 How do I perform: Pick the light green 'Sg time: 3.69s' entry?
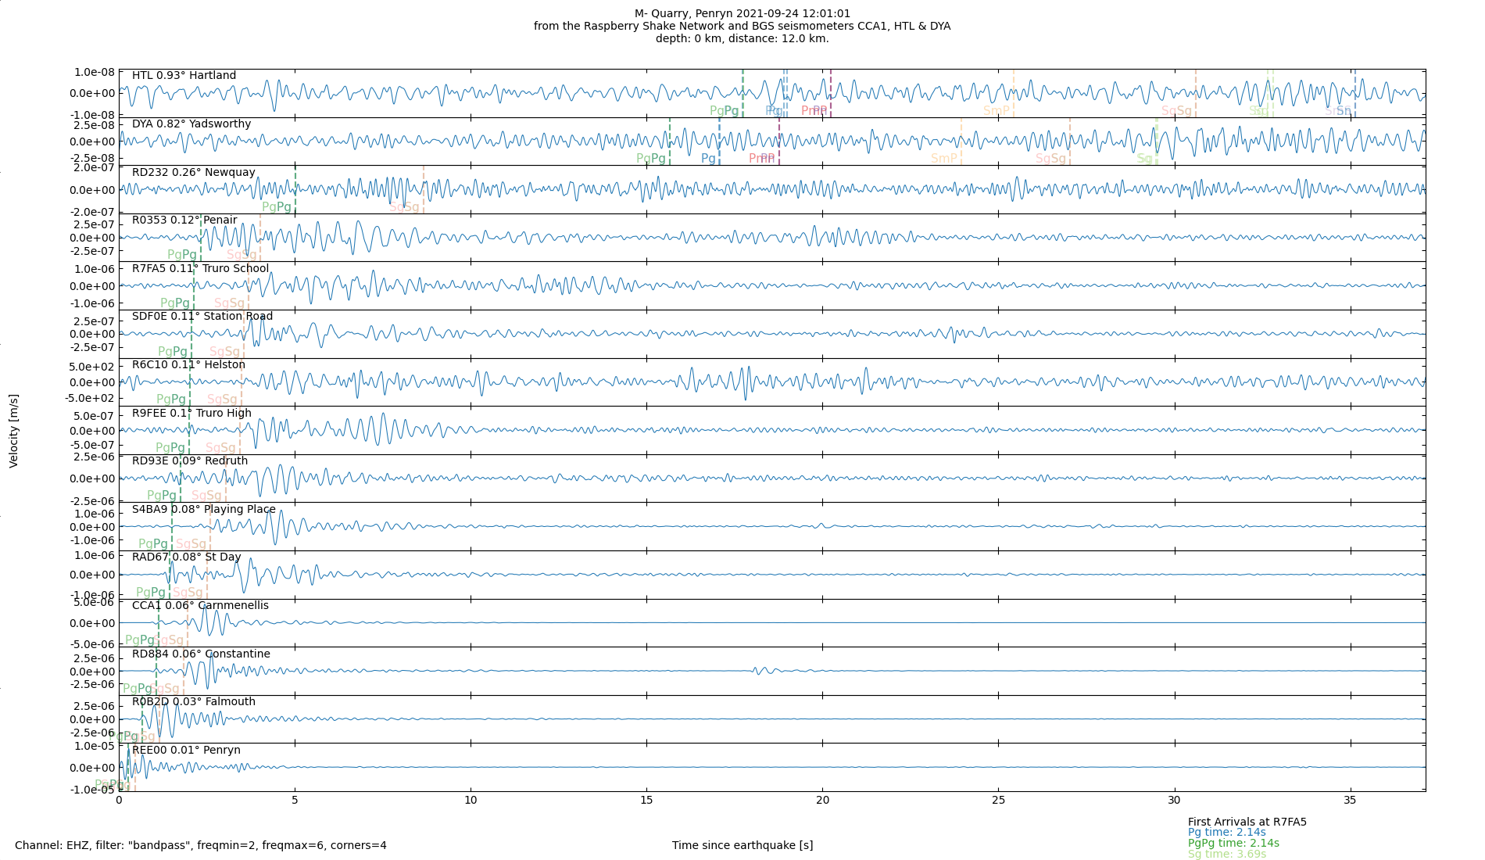click(1227, 854)
